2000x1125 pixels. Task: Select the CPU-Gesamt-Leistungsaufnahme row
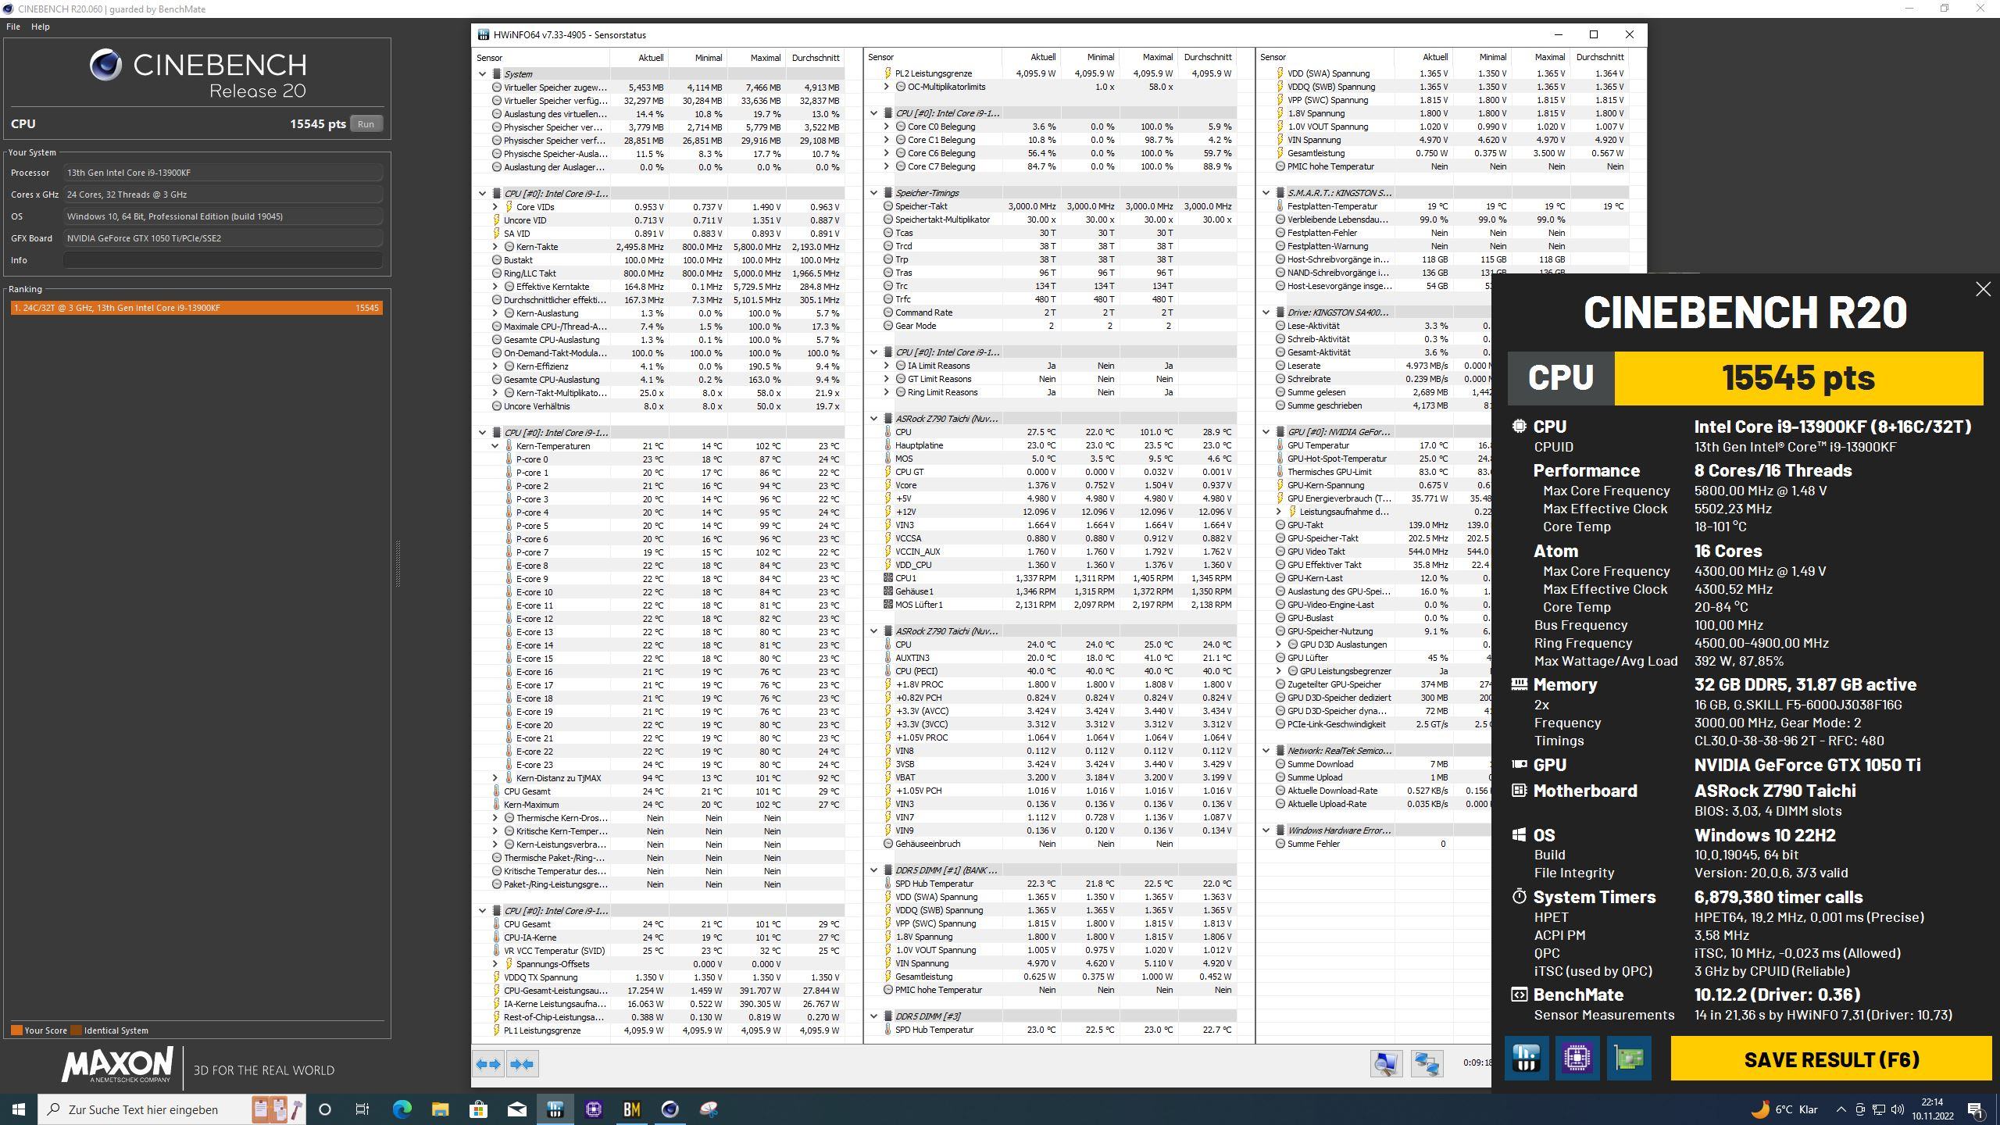(x=659, y=991)
